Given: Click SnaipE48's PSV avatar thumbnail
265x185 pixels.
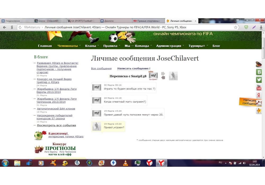Looking at the screenshot, I should click(153, 75).
